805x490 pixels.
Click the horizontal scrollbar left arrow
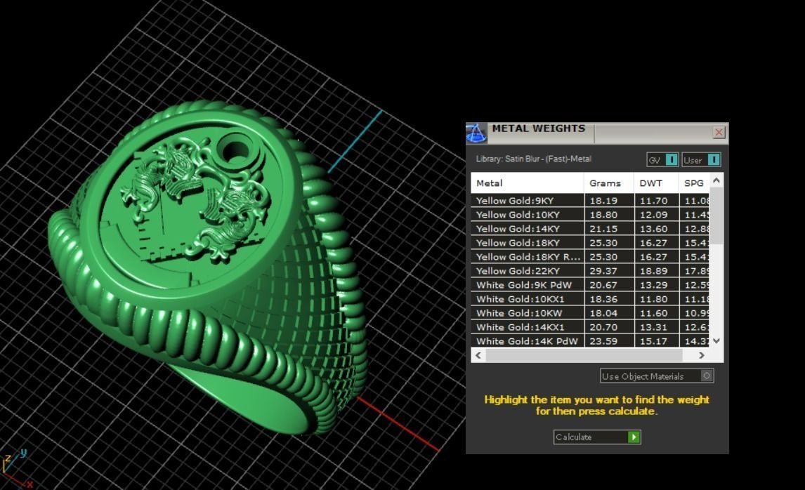pos(478,355)
